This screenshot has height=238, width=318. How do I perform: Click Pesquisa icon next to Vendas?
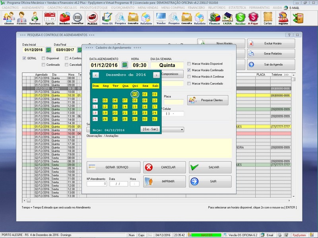pyautogui.click(x=174, y=18)
